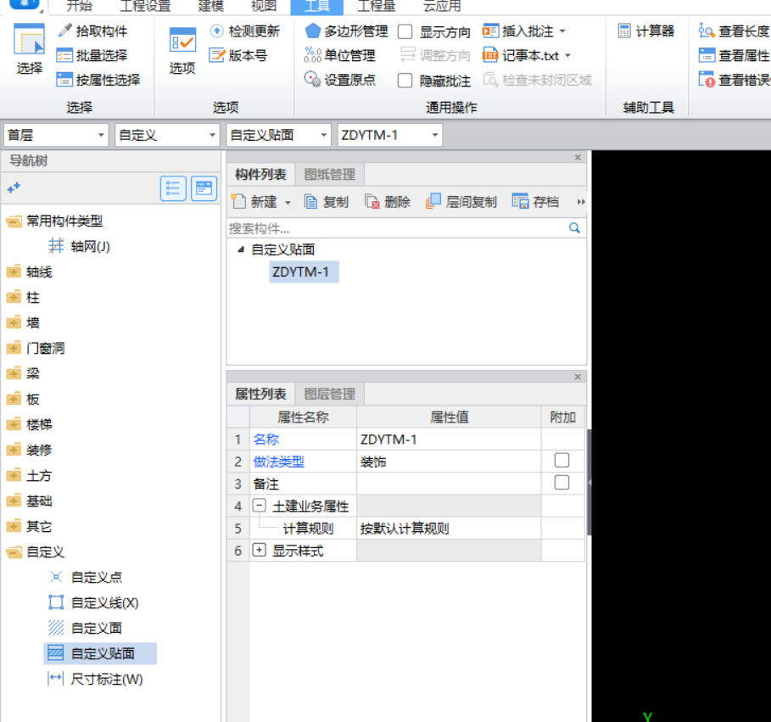Click the 选择 large select tool
771x722 pixels.
[29, 49]
